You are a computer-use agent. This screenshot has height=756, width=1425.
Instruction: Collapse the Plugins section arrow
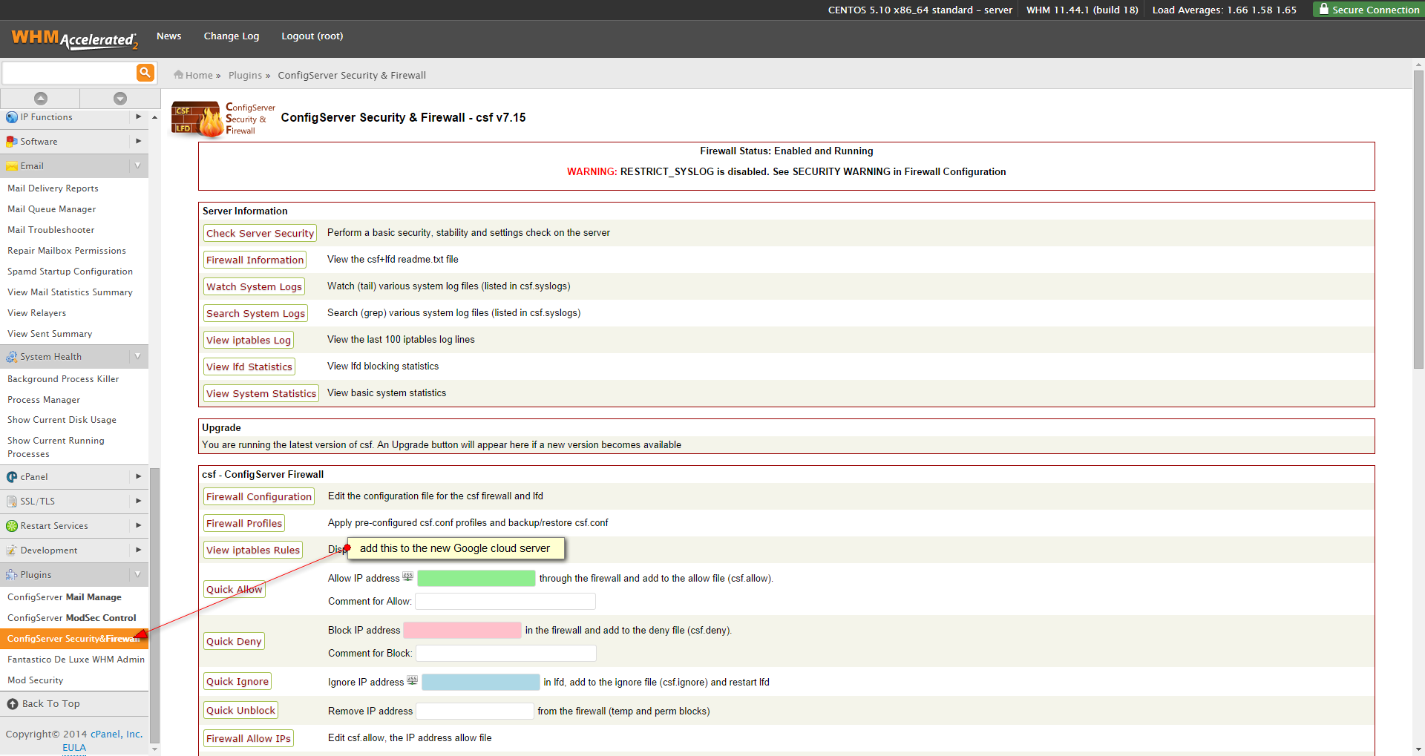click(x=138, y=574)
